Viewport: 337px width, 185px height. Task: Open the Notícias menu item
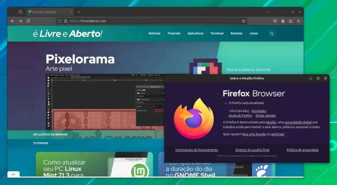click(154, 34)
